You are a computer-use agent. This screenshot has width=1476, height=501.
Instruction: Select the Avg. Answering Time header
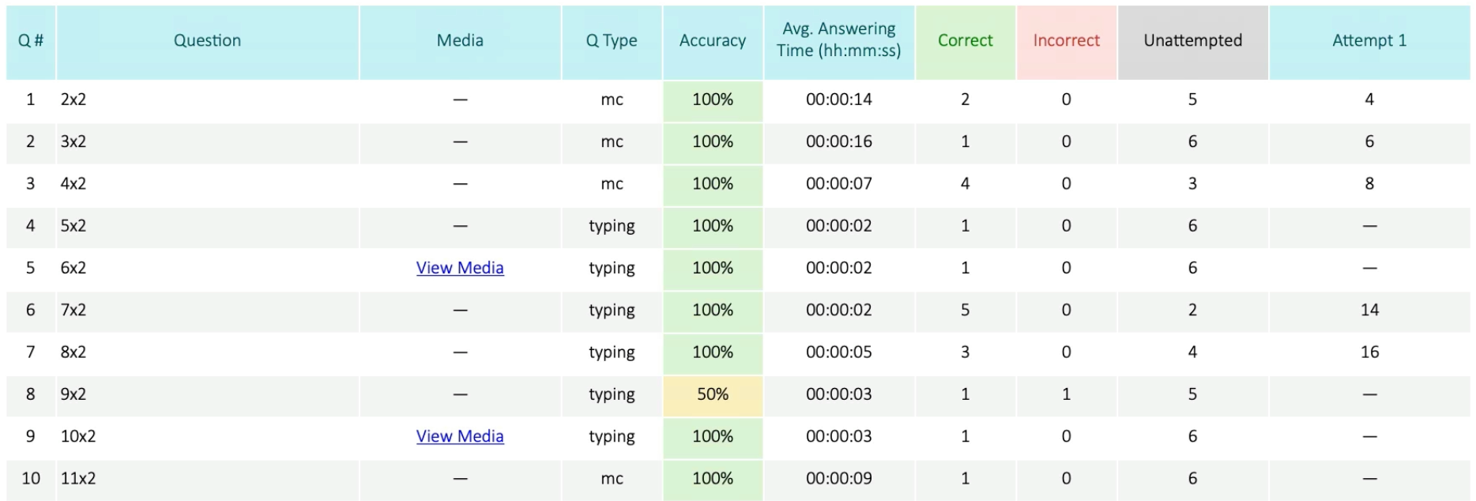tap(838, 41)
